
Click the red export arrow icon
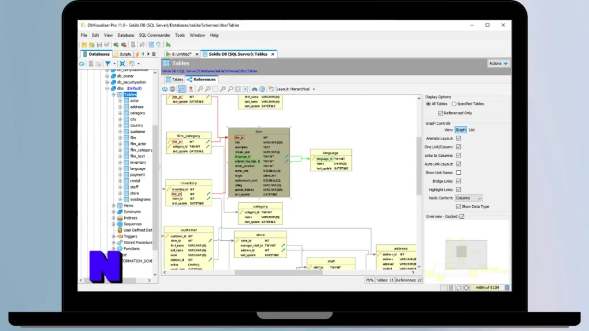pos(191,89)
